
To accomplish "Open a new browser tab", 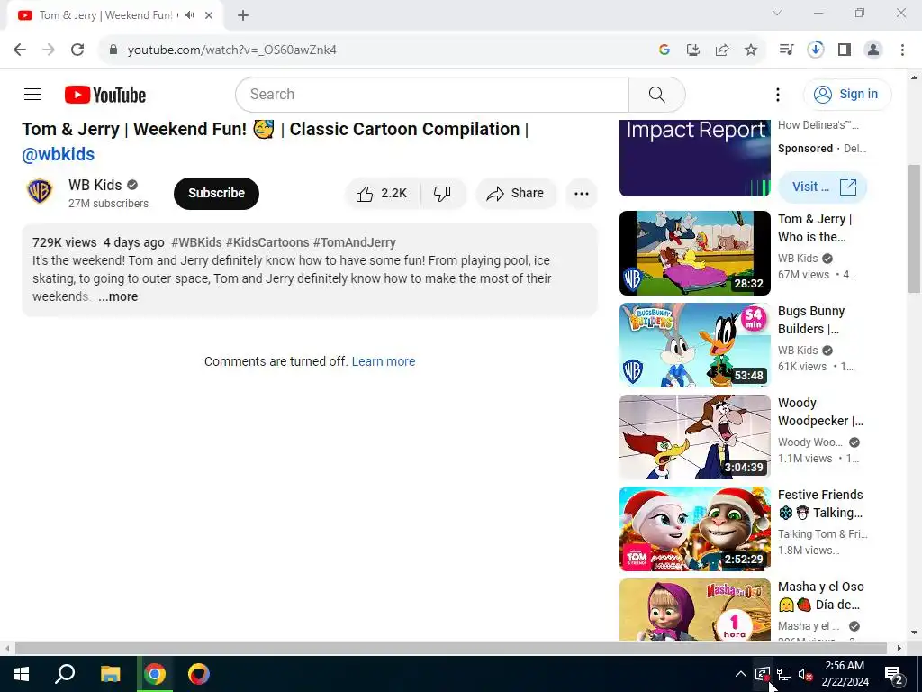I will coord(243,15).
